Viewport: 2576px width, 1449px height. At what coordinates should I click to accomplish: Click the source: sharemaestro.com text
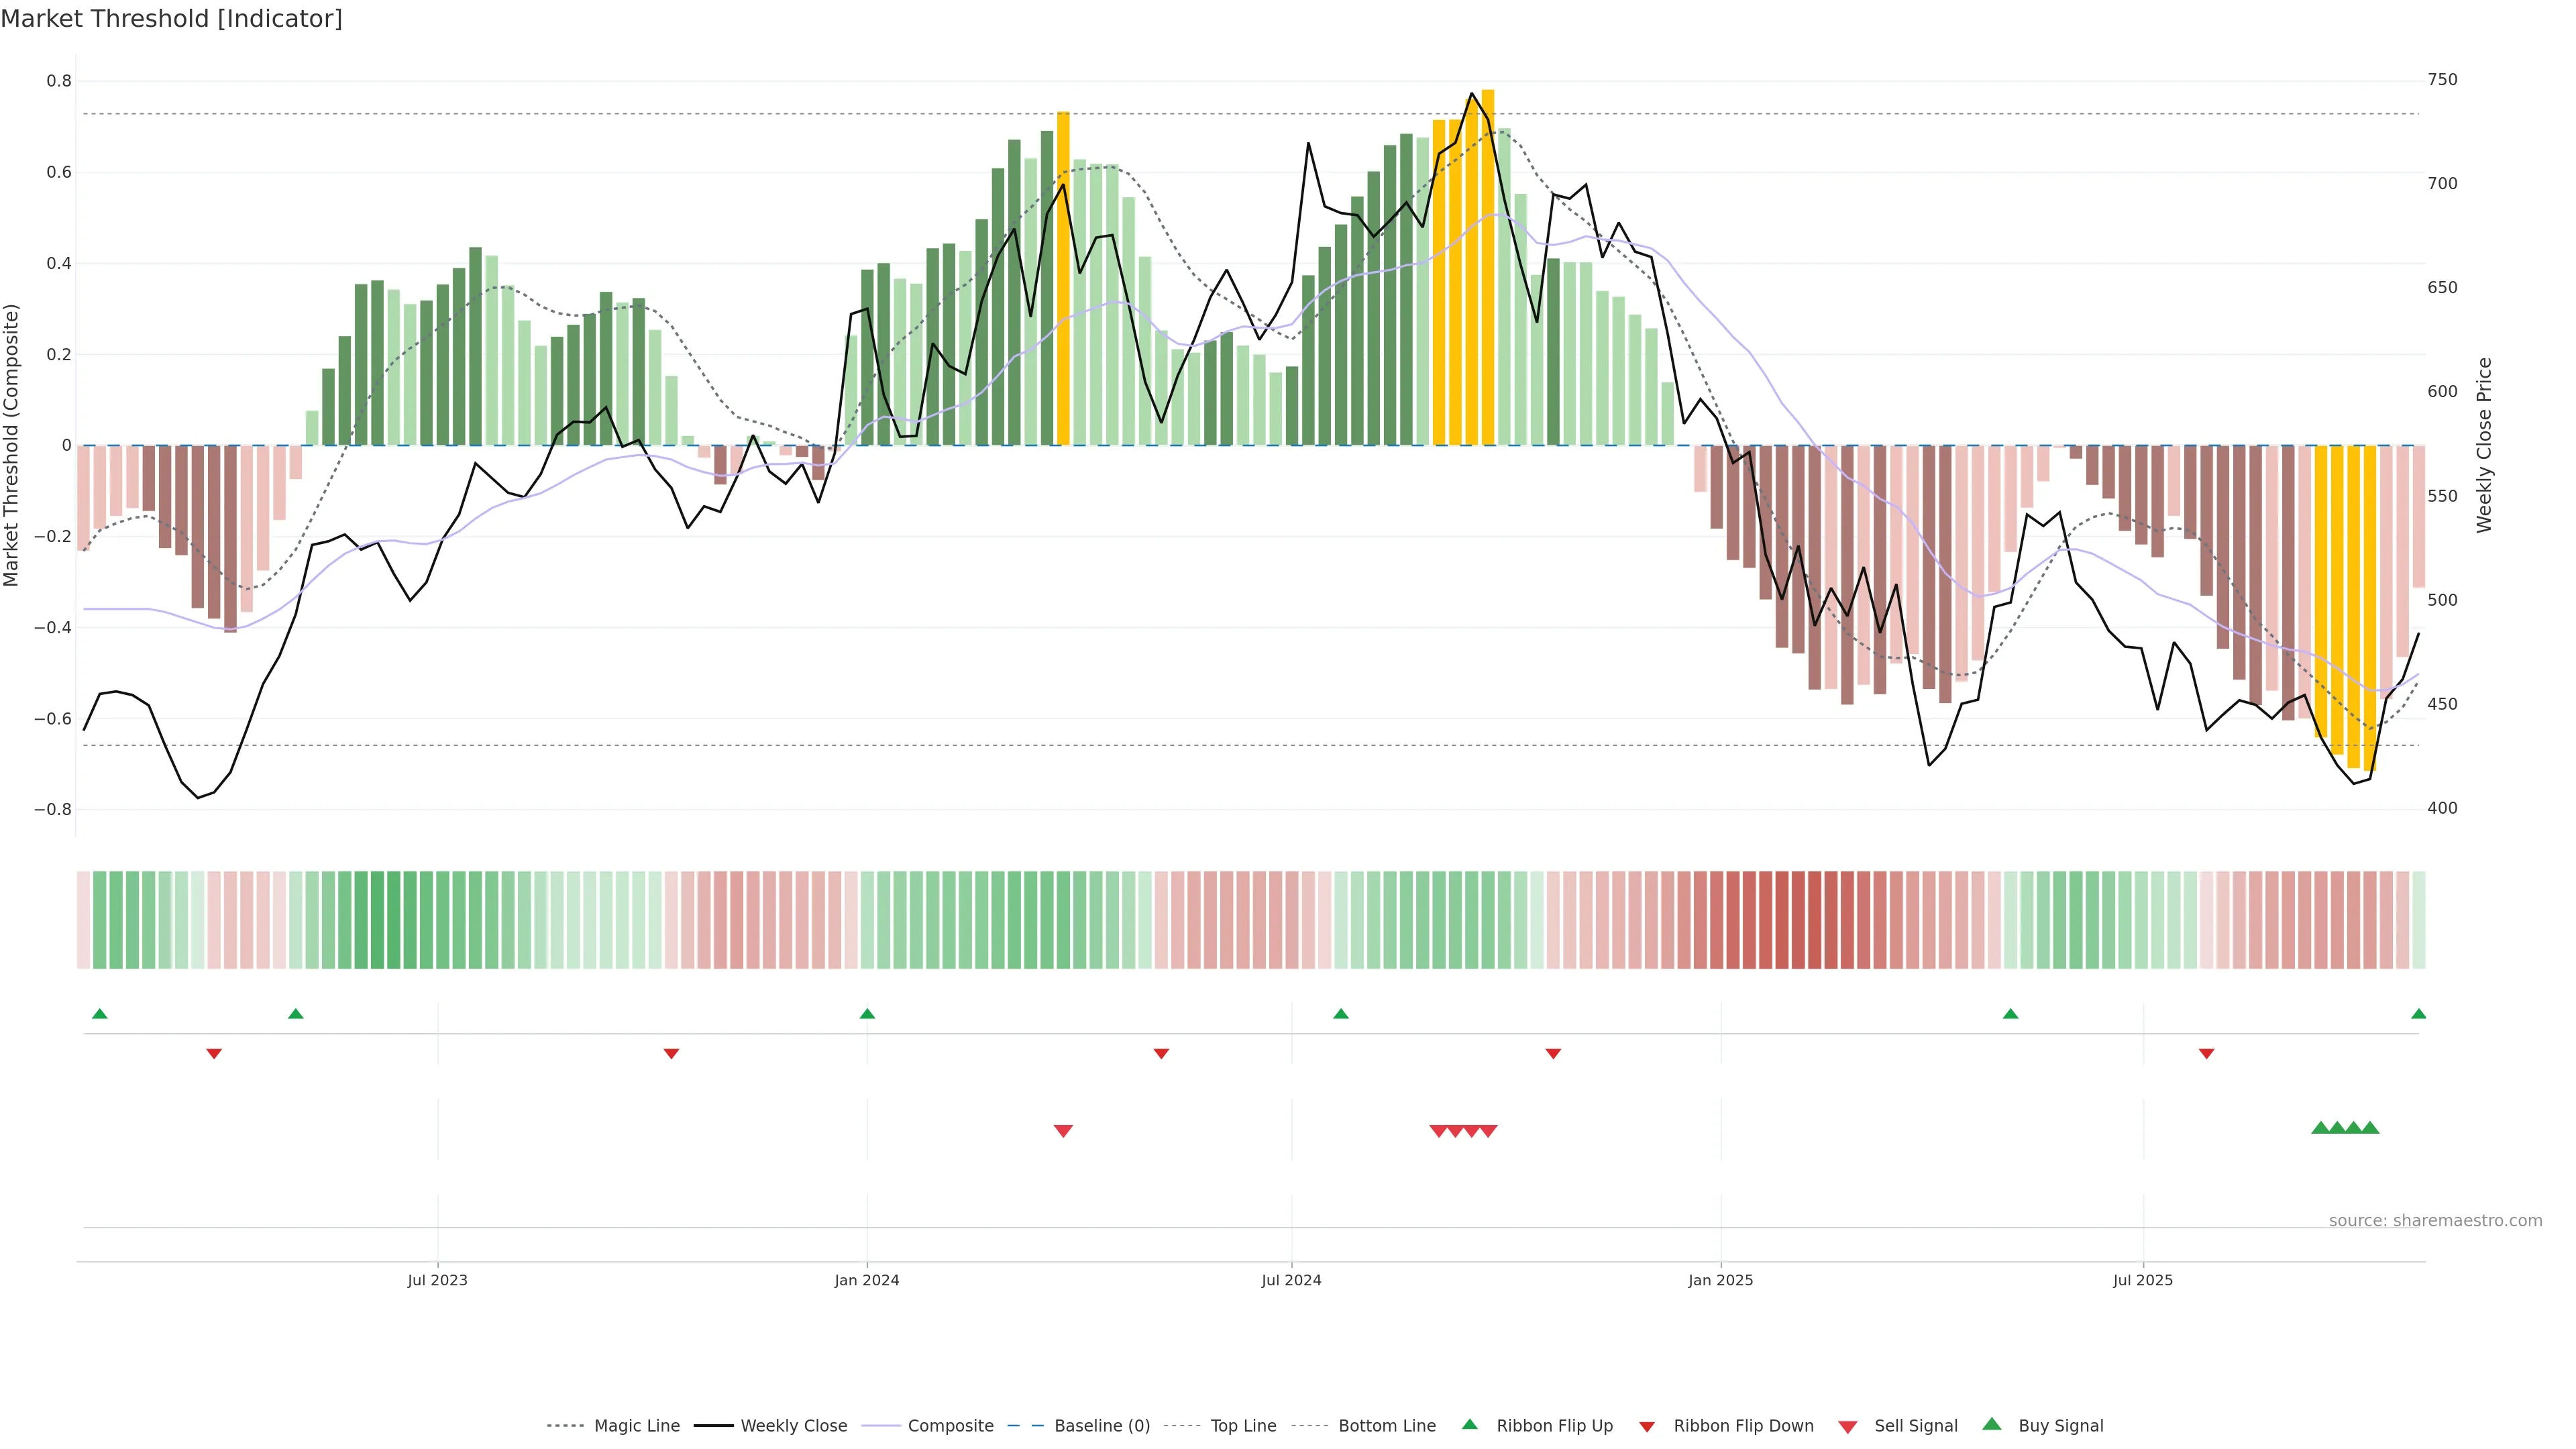2435,1220
